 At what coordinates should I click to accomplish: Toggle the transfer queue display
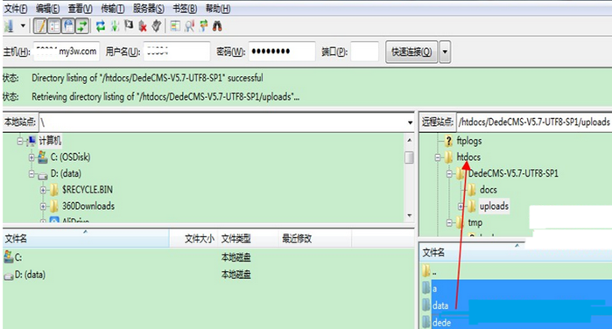tap(82, 26)
